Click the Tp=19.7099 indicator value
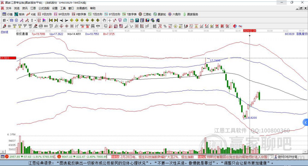Viewport: 308px width, 166px height. click(38, 34)
